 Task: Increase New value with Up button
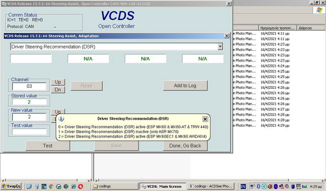coord(58,112)
